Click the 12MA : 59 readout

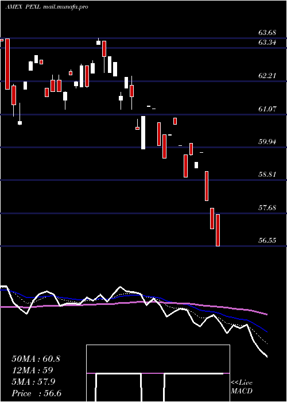[x=32, y=370]
